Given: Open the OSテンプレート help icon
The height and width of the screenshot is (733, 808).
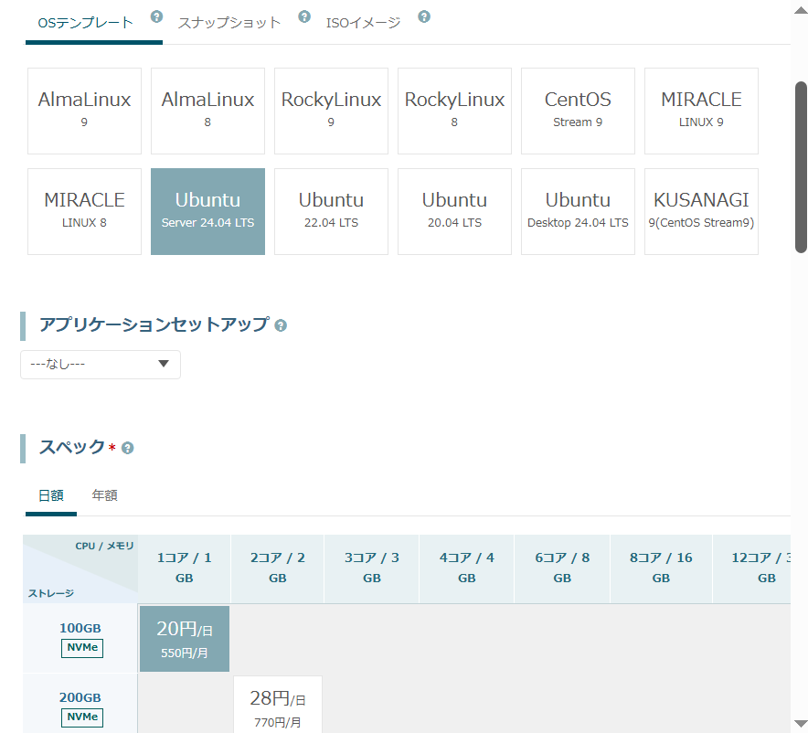Looking at the screenshot, I should [155, 16].
